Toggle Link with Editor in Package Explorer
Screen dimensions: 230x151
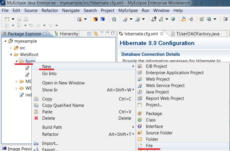pos(96,34)
